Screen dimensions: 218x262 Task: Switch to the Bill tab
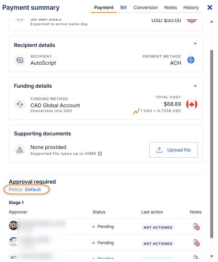pos(123,7)
